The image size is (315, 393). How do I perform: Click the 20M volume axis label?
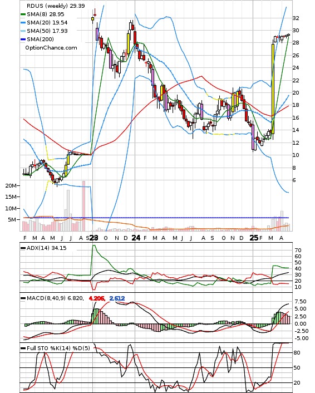(x=11, y=186)
